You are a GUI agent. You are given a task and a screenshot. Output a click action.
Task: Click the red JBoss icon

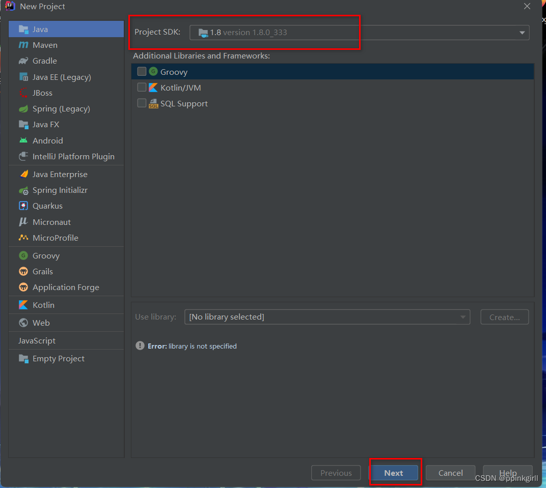point(23,93)
